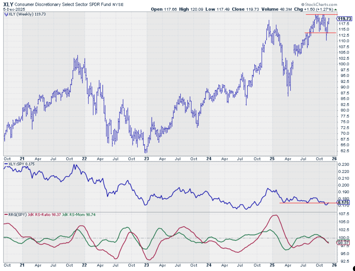Click the bar icon beside XLY (Weekly) legend
The image size is (355, 271).
tap(6, 14)
